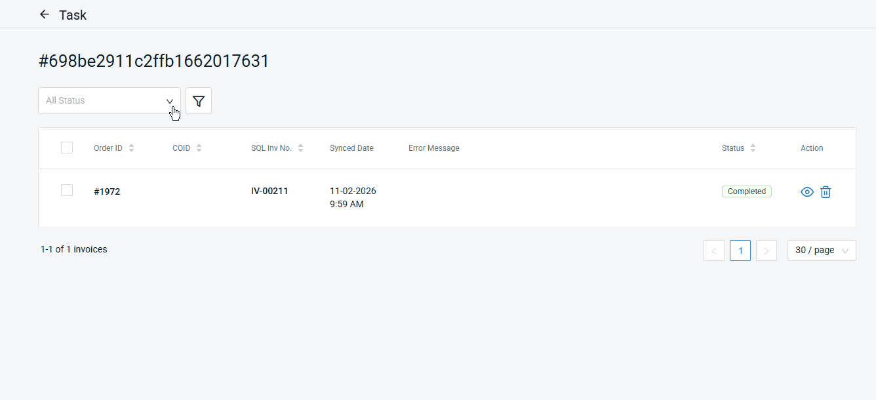Sort by SQL Inv No. using its arrows
This screenshot has width=876, height=400.
click(x=300, y=148)
